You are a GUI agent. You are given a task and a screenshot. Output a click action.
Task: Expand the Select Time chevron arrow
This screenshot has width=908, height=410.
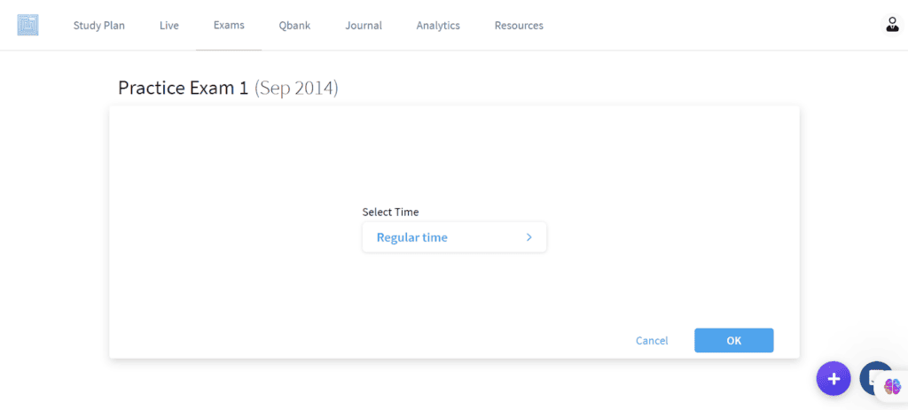[528, 237]
